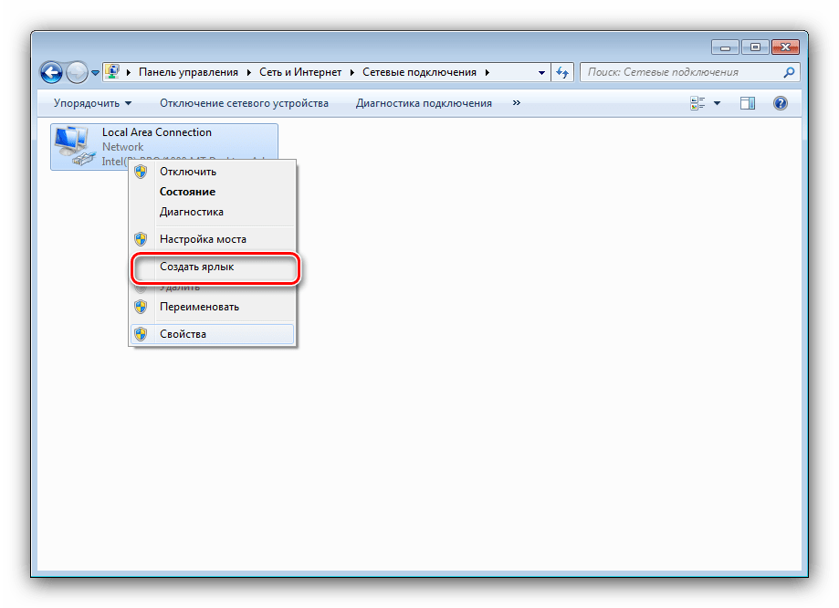839x608 pixels.
Task: Click the change view icon
Action: coord(697,103)
